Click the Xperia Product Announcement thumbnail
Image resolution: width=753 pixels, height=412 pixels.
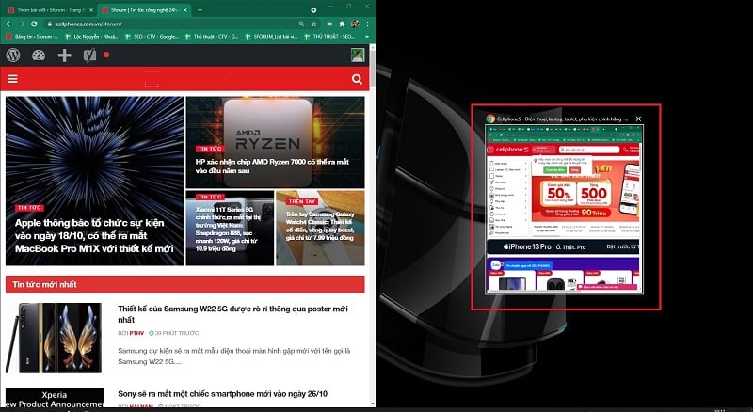click(x=54, y=399)
